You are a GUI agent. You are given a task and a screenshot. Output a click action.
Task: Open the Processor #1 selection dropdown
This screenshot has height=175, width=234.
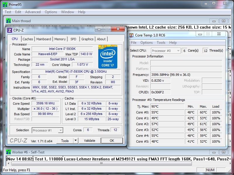(x=47, y=130)
